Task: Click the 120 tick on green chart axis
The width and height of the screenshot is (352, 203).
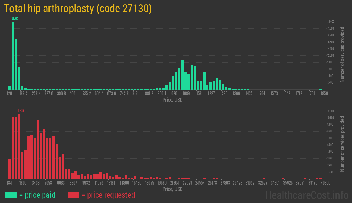Action: (9, 94)
